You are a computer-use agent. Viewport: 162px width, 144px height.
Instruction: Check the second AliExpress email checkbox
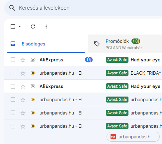[13, 86]
